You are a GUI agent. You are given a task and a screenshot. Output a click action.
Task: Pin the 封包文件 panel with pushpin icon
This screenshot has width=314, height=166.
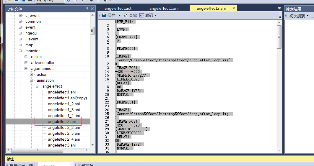[87, 9]
